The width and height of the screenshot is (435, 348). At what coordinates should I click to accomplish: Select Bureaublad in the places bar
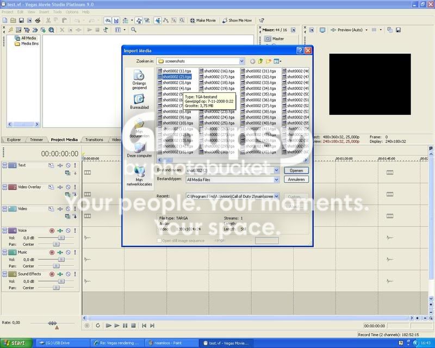click(x=139, y=102)
